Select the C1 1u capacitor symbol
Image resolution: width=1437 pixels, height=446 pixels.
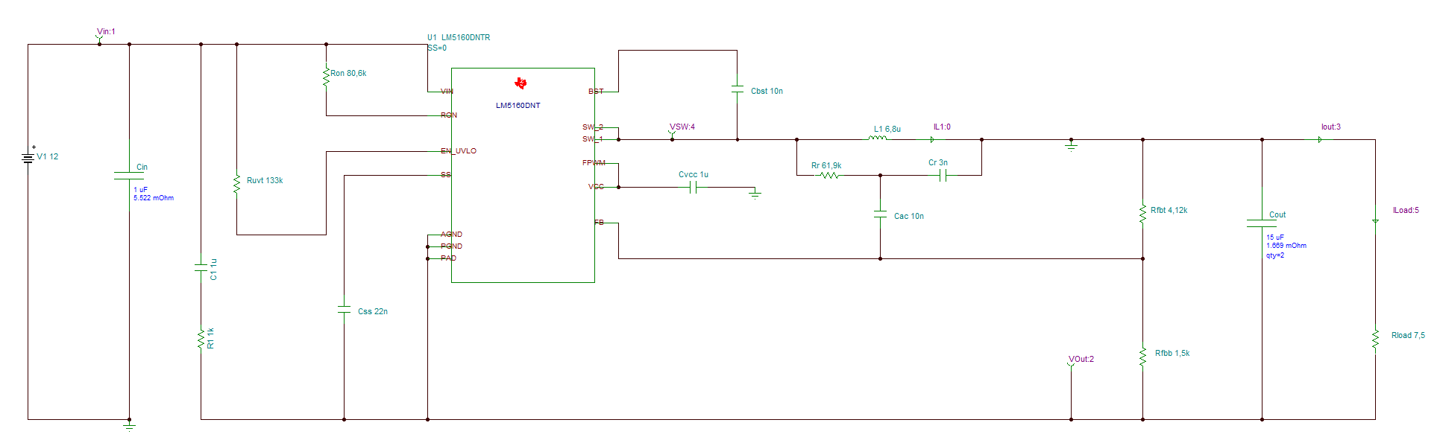(201, 267)
